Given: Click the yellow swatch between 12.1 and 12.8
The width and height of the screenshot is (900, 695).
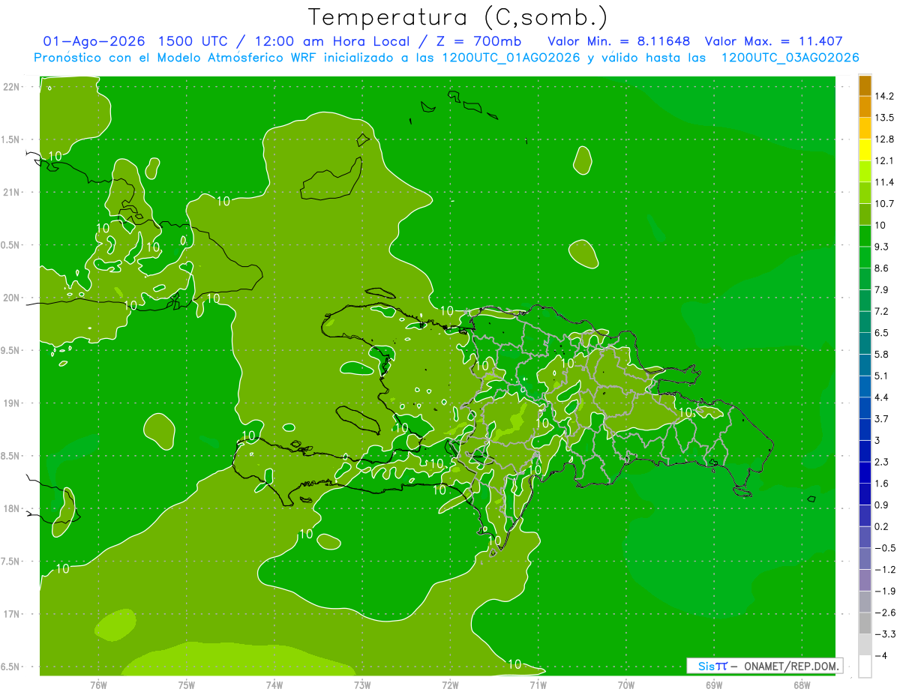Looking at the screenshot, I should point(865,150).
